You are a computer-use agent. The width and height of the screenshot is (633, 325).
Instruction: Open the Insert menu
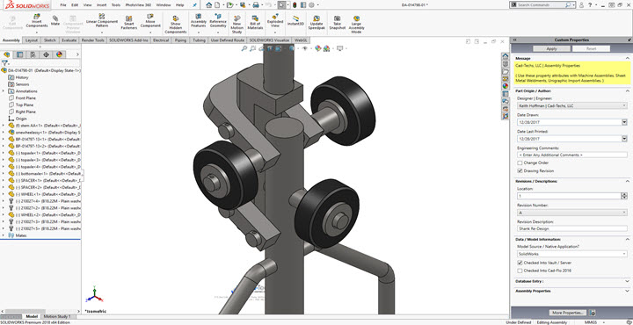pyautogui.click(x=100, y=5)
